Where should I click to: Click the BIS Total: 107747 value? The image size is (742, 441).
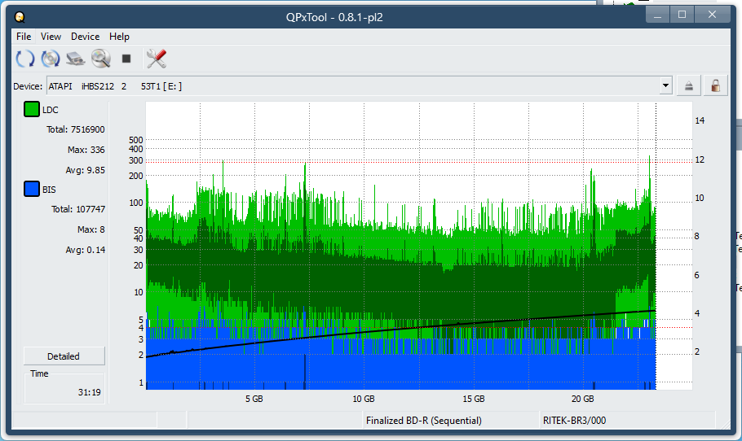tap(78, 209)
